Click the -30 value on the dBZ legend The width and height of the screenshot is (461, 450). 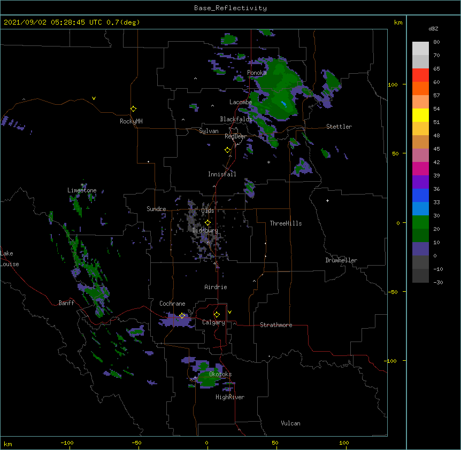point(438,282)
